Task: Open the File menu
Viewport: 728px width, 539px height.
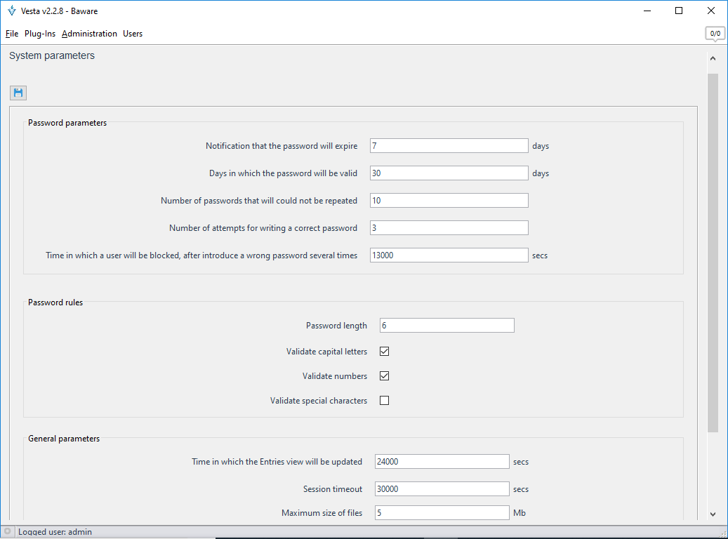Action: click(11, 34)
